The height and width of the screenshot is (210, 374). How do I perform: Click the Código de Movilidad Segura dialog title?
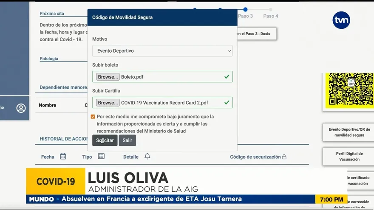(x=122, y=17)
